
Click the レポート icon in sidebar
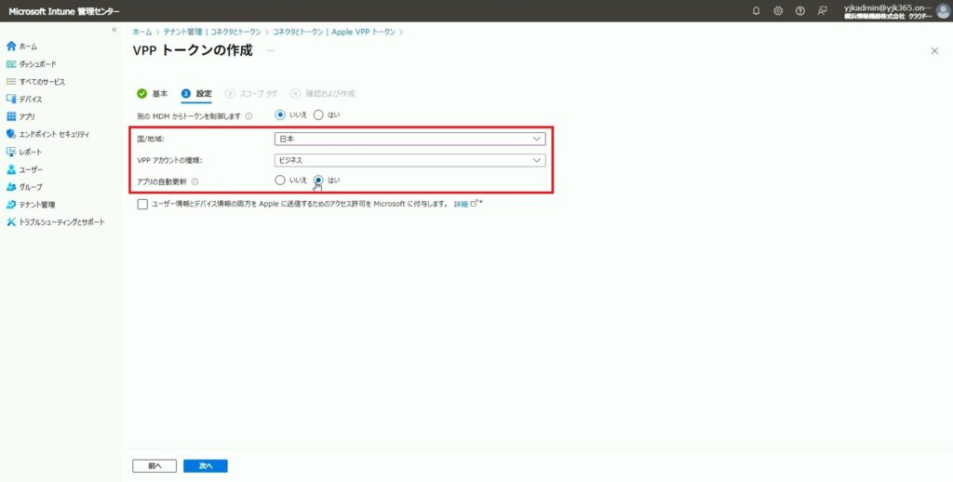click(11, 152)
